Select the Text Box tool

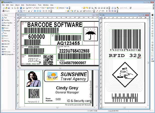coord(7,20)
